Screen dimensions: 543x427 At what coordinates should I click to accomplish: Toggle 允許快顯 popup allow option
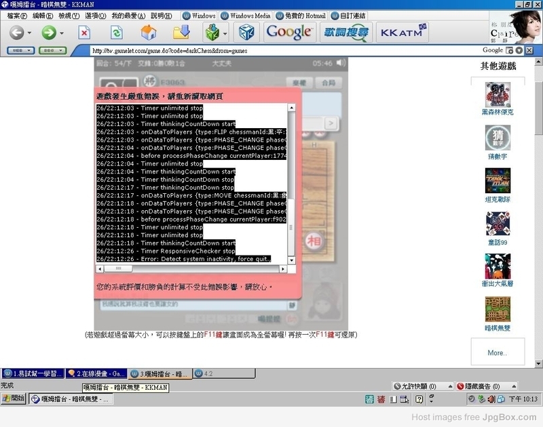tap(415, 386)
